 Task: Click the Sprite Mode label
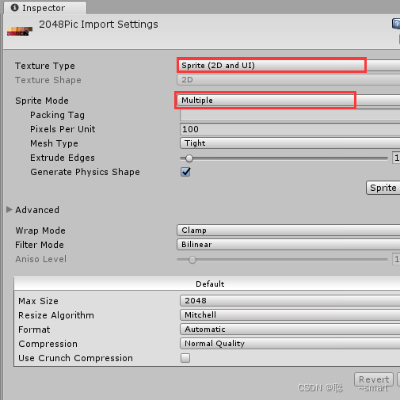[x=42, y=101]
